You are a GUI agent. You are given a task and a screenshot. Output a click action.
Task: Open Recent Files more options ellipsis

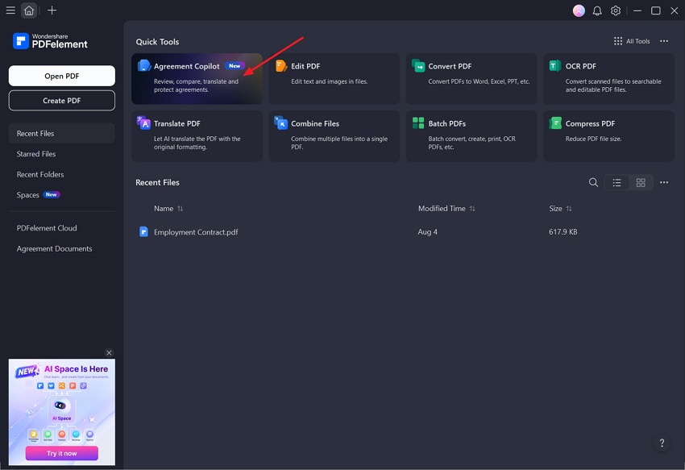663,182
